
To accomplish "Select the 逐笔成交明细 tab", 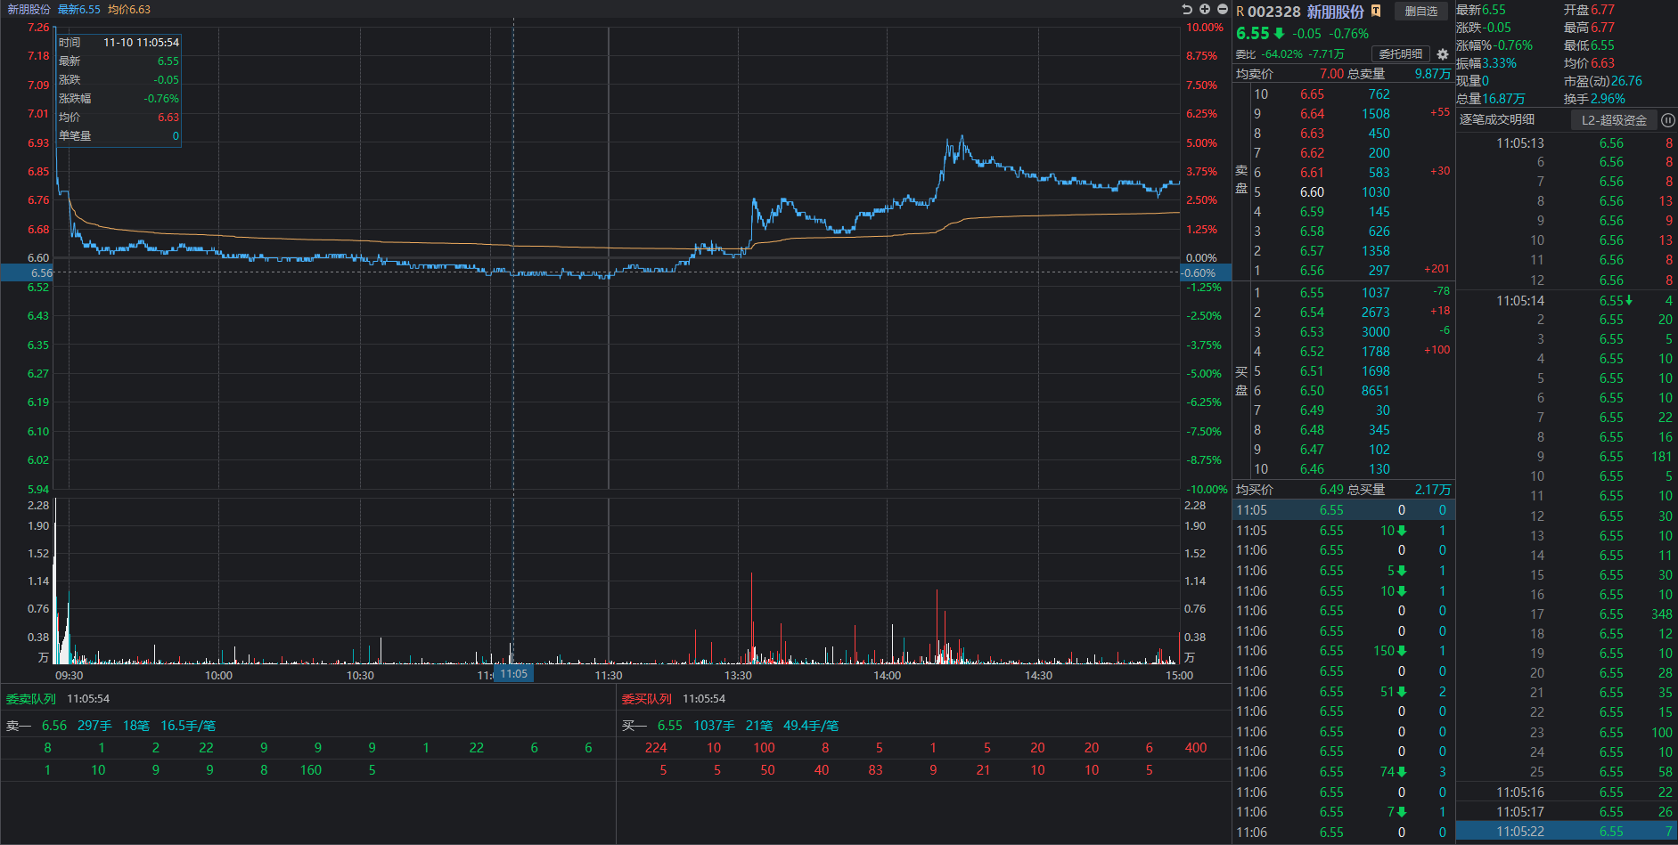I will (x=1497, y=119).
